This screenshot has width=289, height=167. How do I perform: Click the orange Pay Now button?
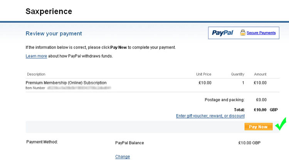(258, 127)
